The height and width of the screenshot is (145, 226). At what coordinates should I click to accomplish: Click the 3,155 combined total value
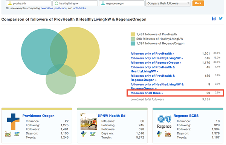pos(206,100)
